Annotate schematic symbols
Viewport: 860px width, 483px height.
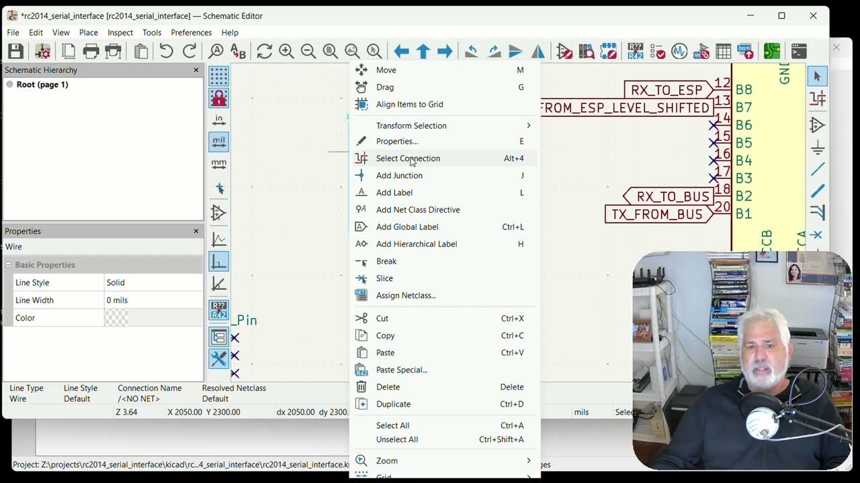(634, 51)
